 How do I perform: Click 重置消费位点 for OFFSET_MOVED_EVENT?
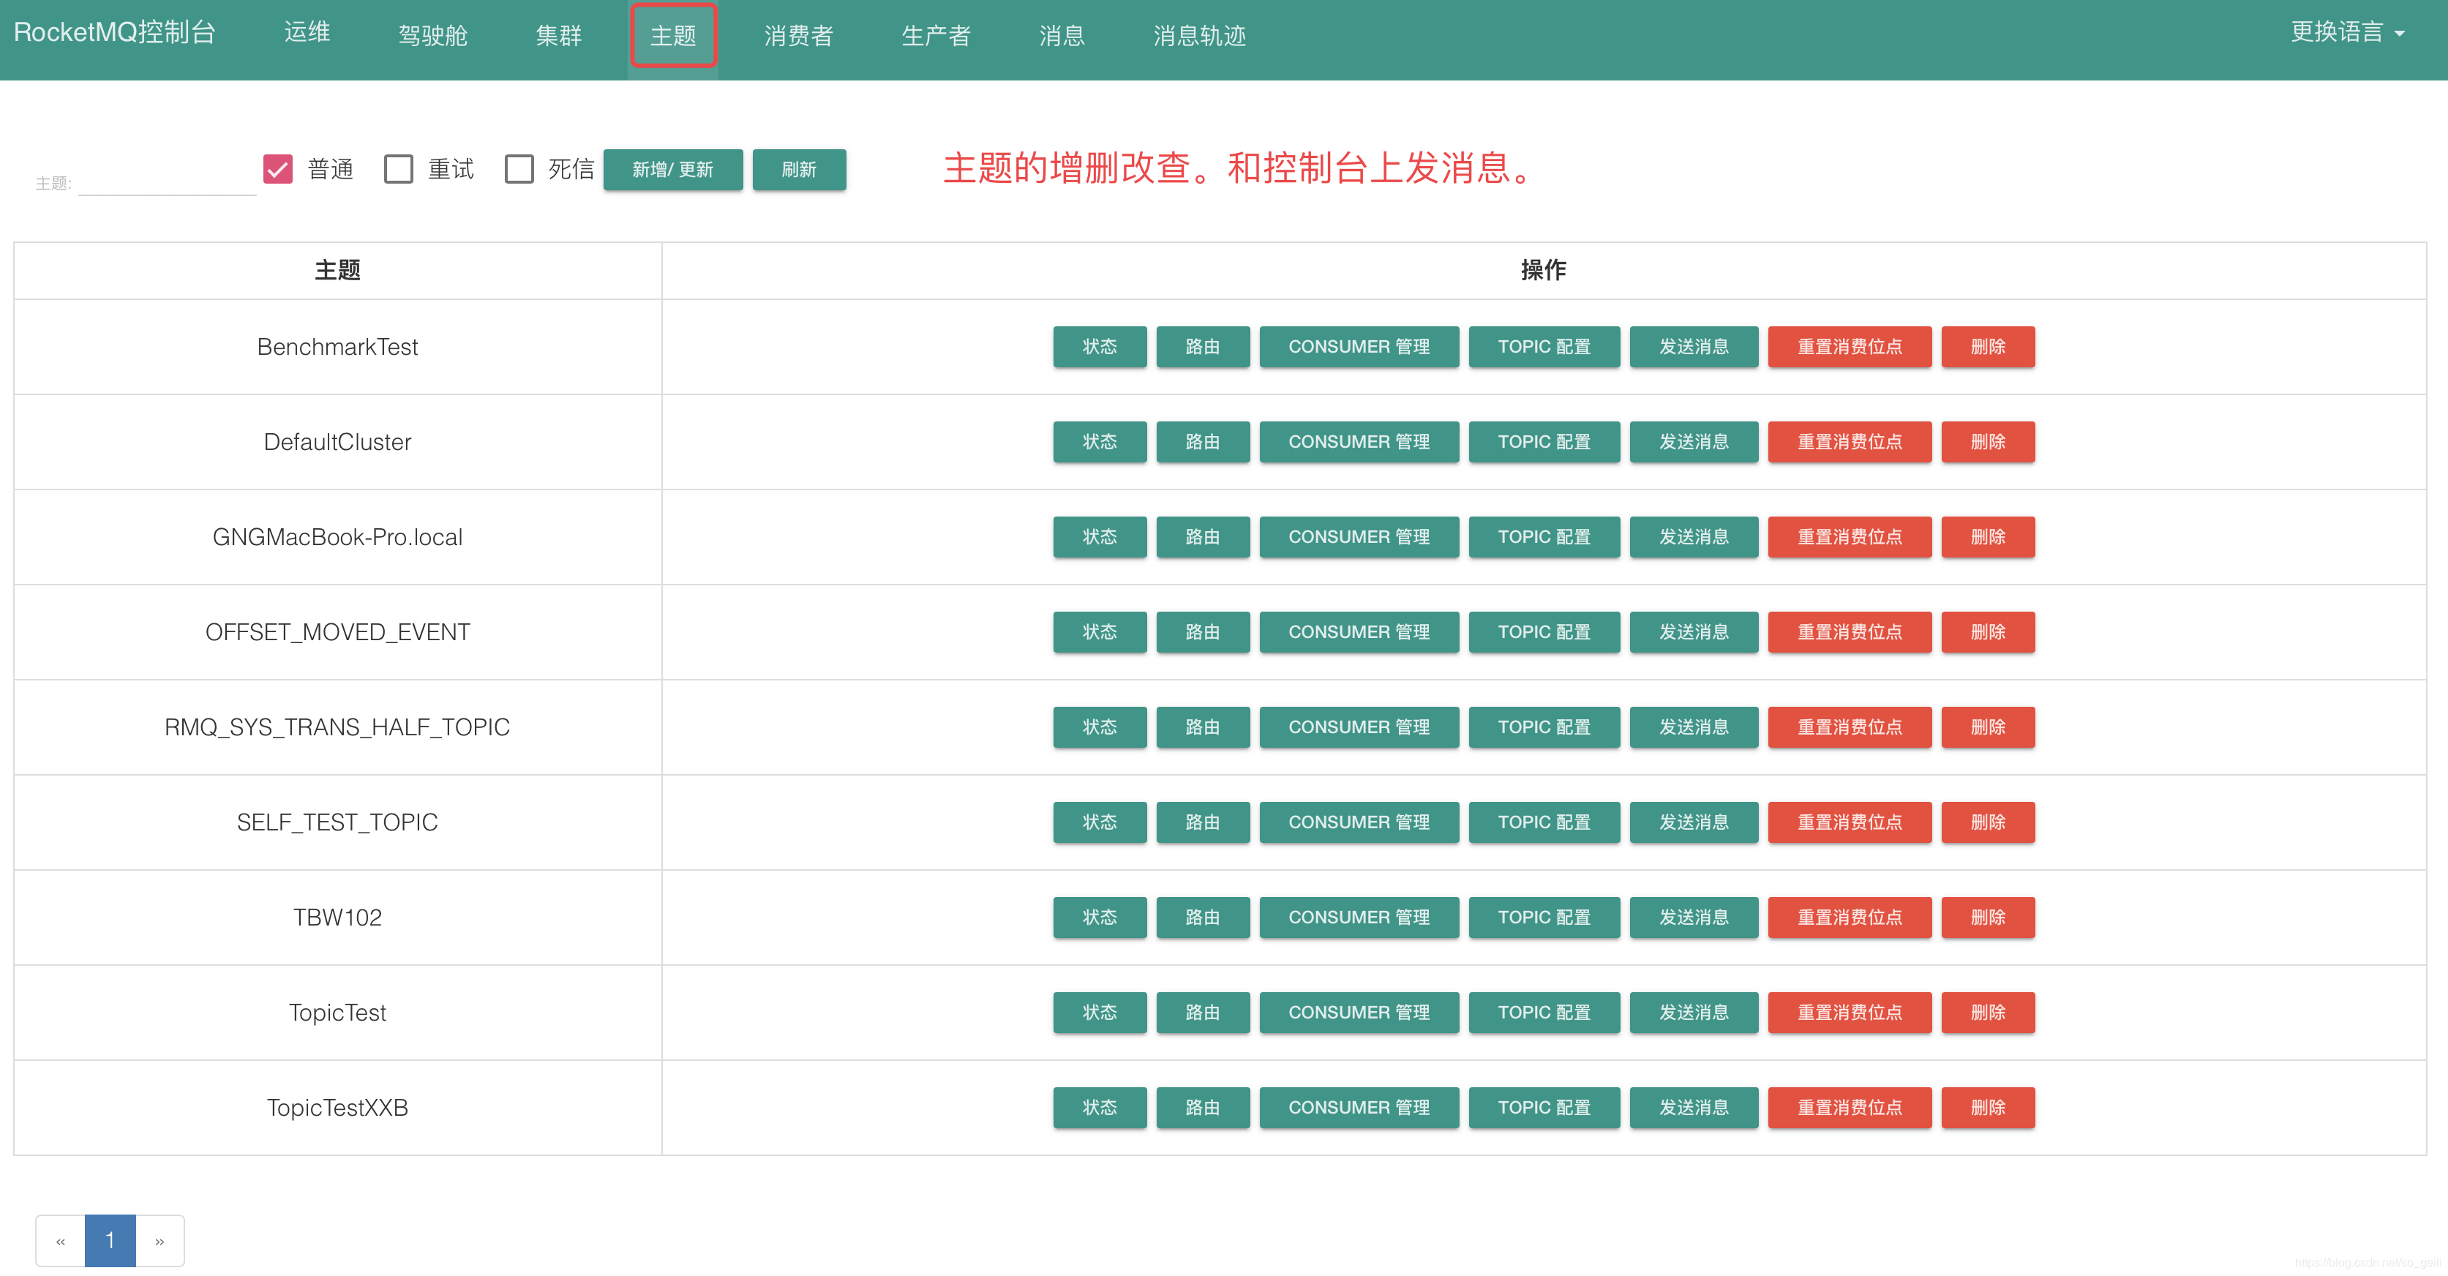pyautogui.click(x=1848, y=632)
